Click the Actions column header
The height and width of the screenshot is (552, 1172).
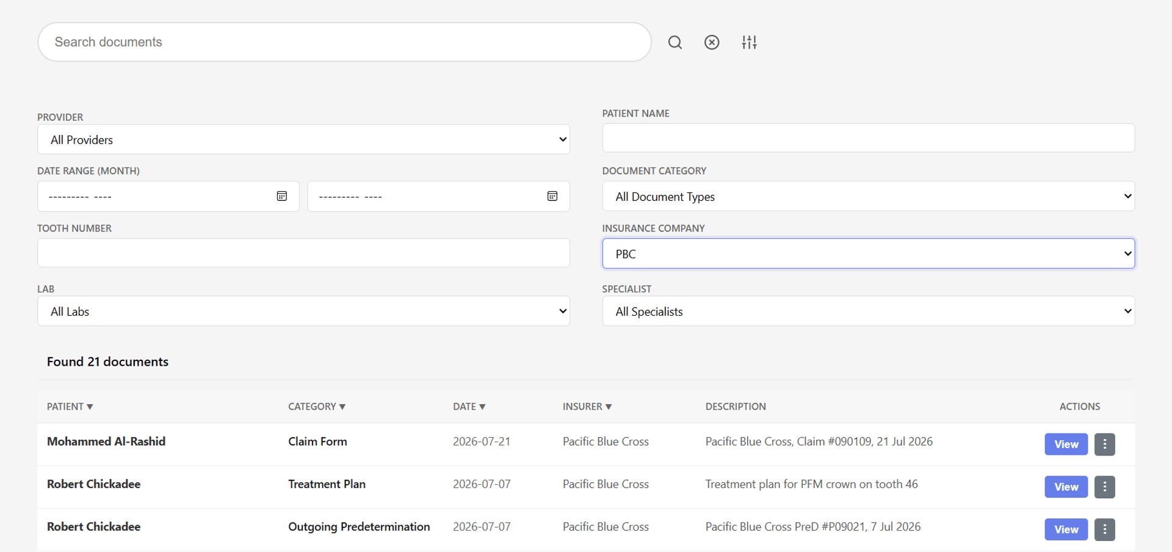click(x=1080, y=407)
